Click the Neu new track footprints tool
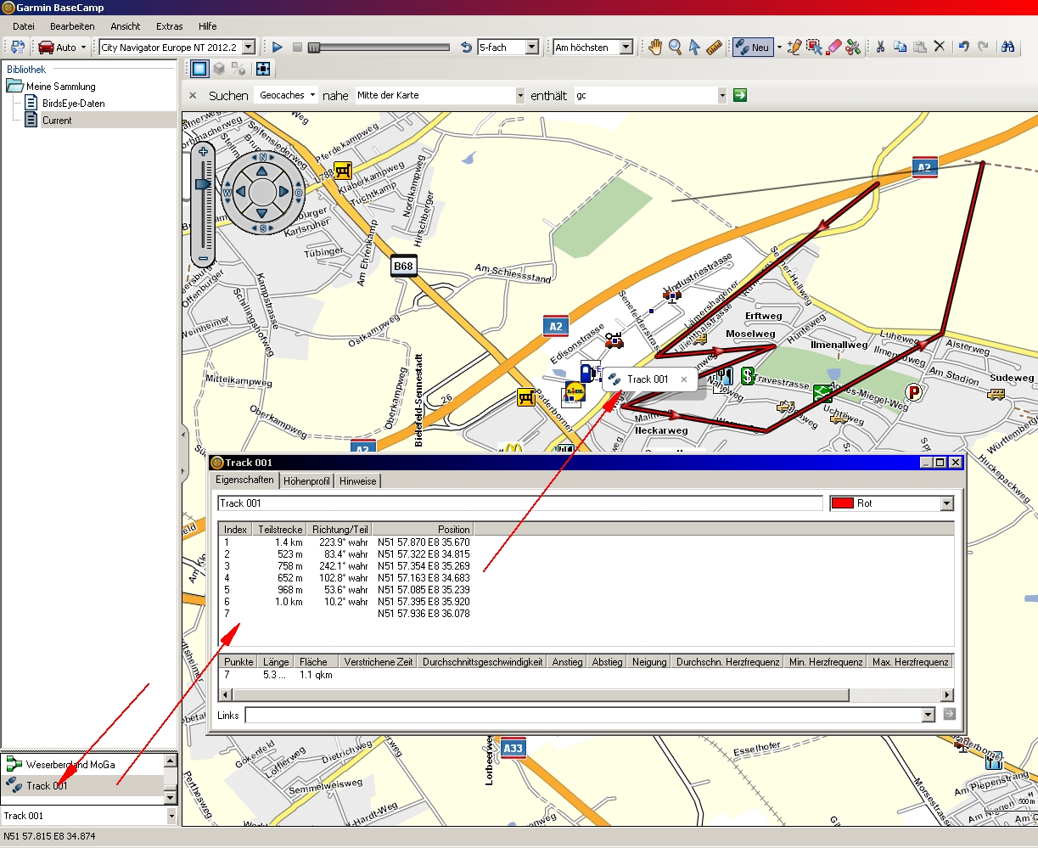The width and height of the screenshot is (1038, 848). 752,48
